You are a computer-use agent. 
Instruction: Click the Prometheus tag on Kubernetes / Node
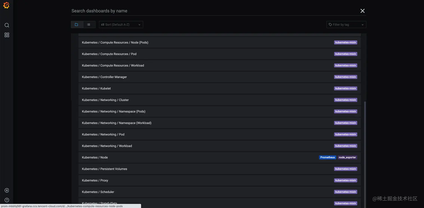click(328, 157)
